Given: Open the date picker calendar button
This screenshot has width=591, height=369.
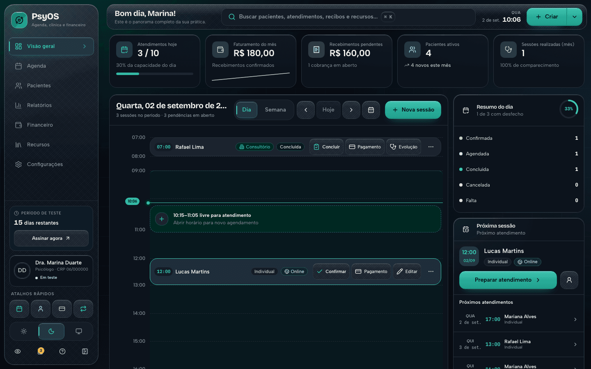Looking at the screenshot, I should (x=371, y=110).
